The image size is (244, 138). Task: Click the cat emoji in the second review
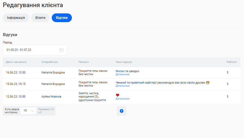pyautogui.click(x=208, y=83)
